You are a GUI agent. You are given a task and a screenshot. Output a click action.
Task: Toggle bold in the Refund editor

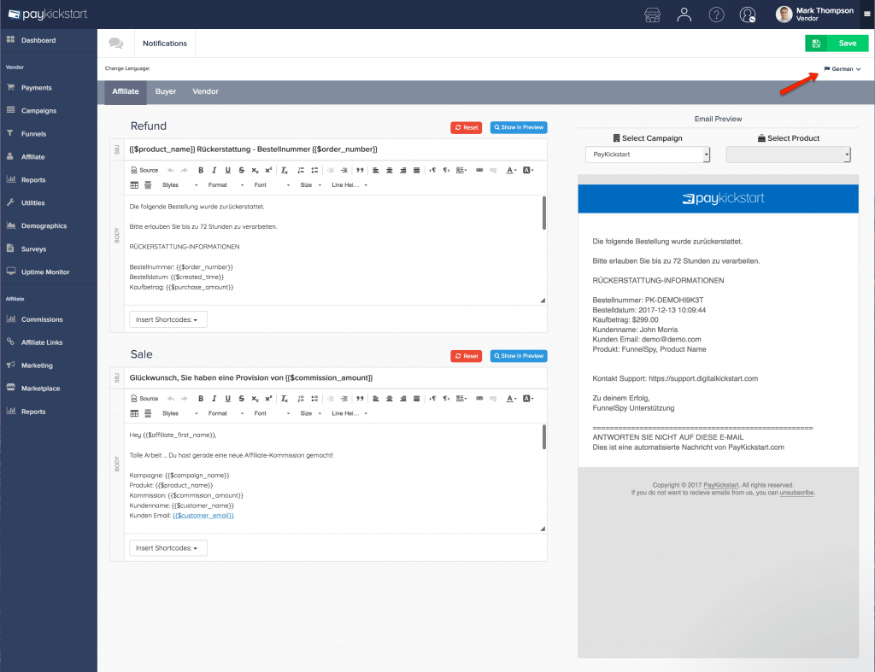pos(201,170)
